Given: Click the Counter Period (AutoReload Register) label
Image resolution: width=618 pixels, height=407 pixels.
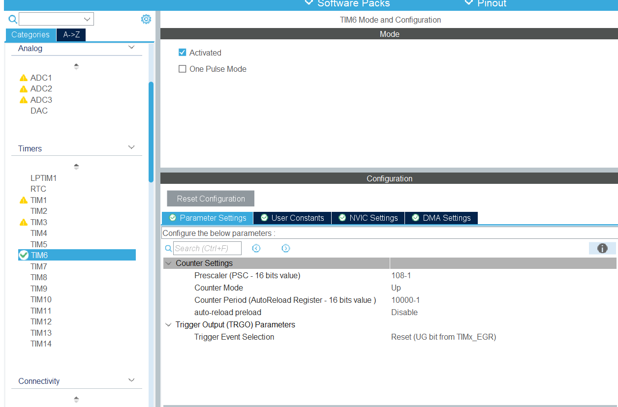Looking at the screenshot, I should click(285, 300).
